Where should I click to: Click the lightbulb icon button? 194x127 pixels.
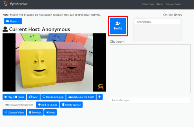coord(99,97)
